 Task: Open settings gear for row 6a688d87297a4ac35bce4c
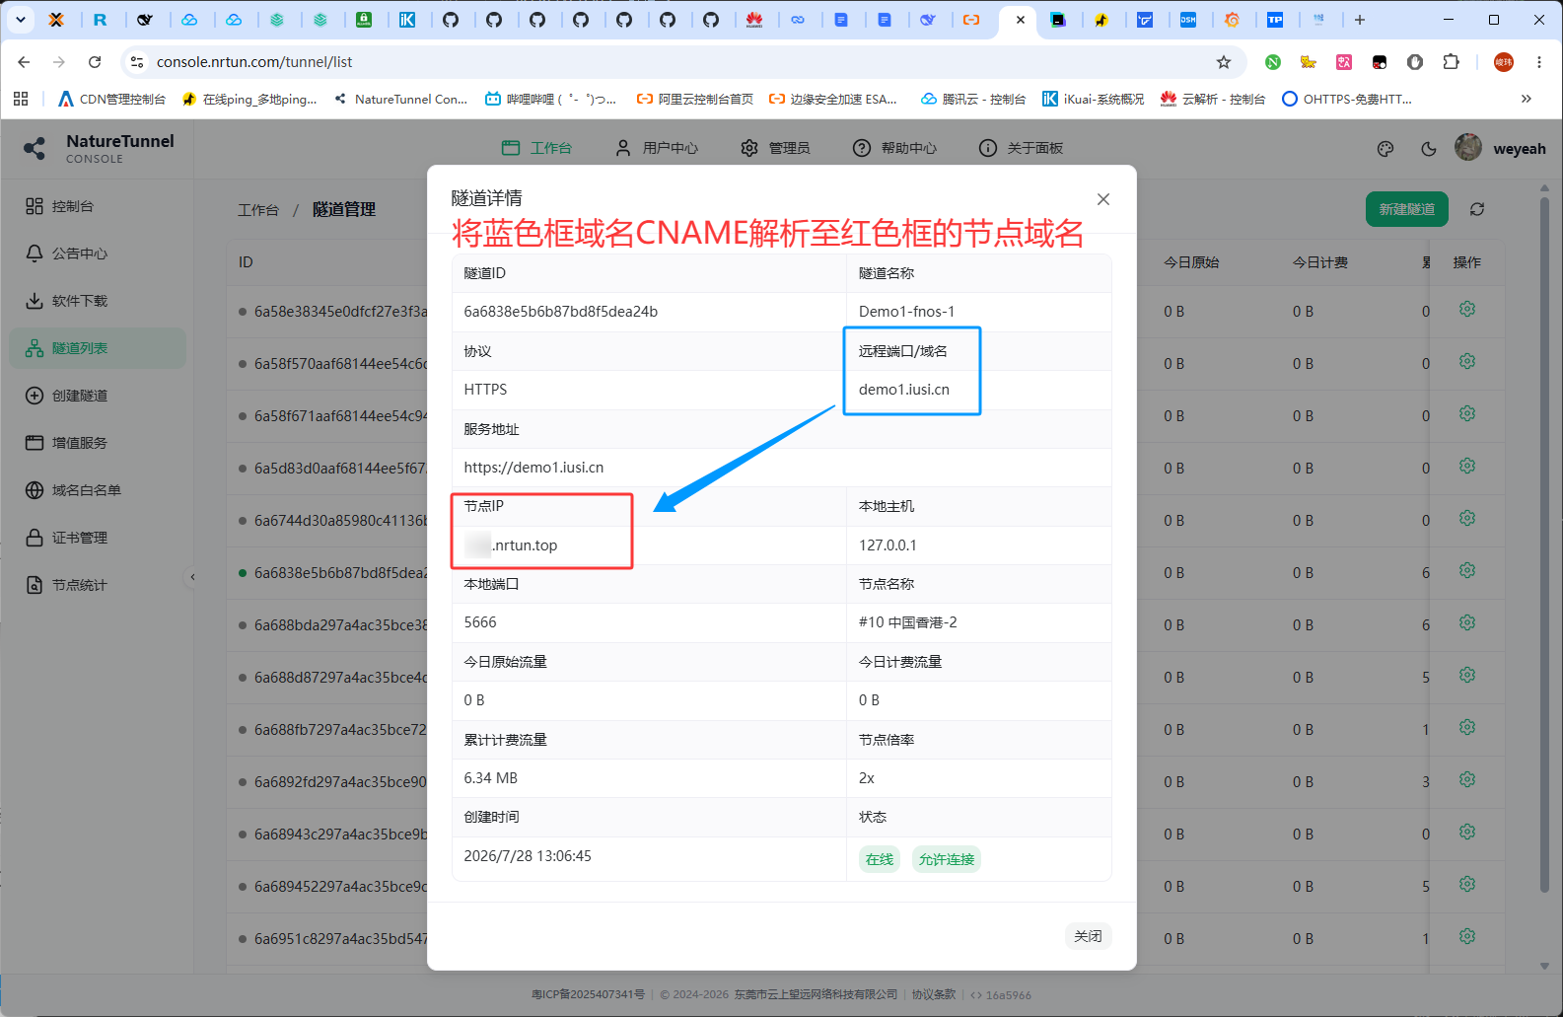click(x=1467, y=676)
